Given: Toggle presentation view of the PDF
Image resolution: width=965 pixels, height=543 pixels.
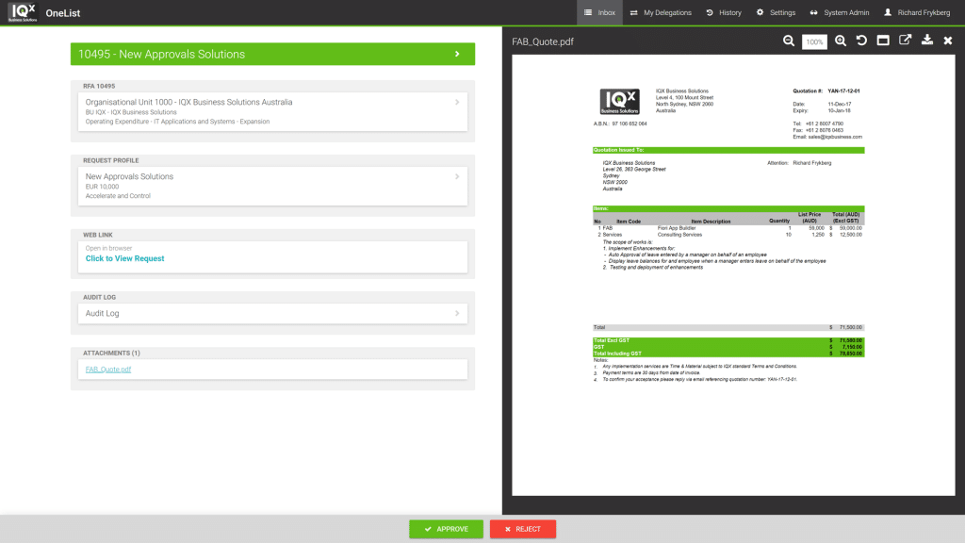Looking at the screenshot, I should tap(883, 41).
